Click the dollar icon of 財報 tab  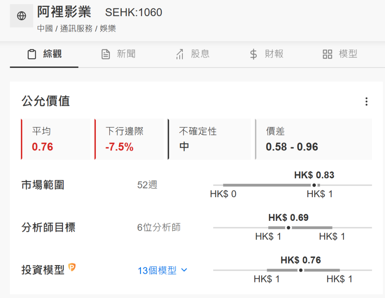(x=253, y=54)
